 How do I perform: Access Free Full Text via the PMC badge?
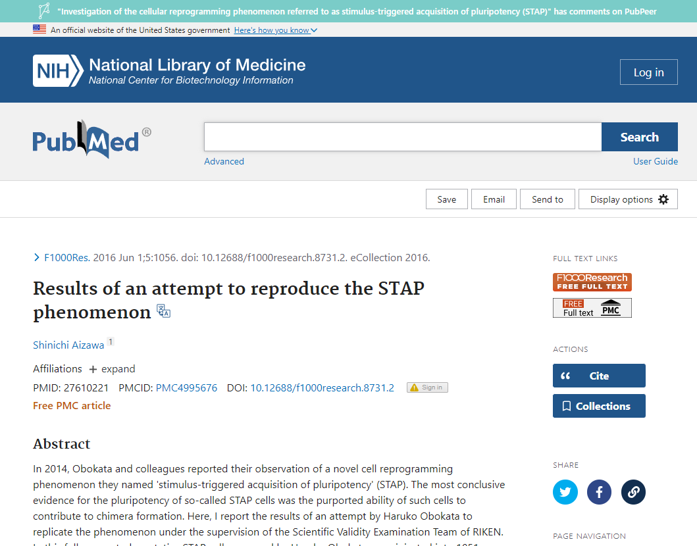tap(592, 307)
